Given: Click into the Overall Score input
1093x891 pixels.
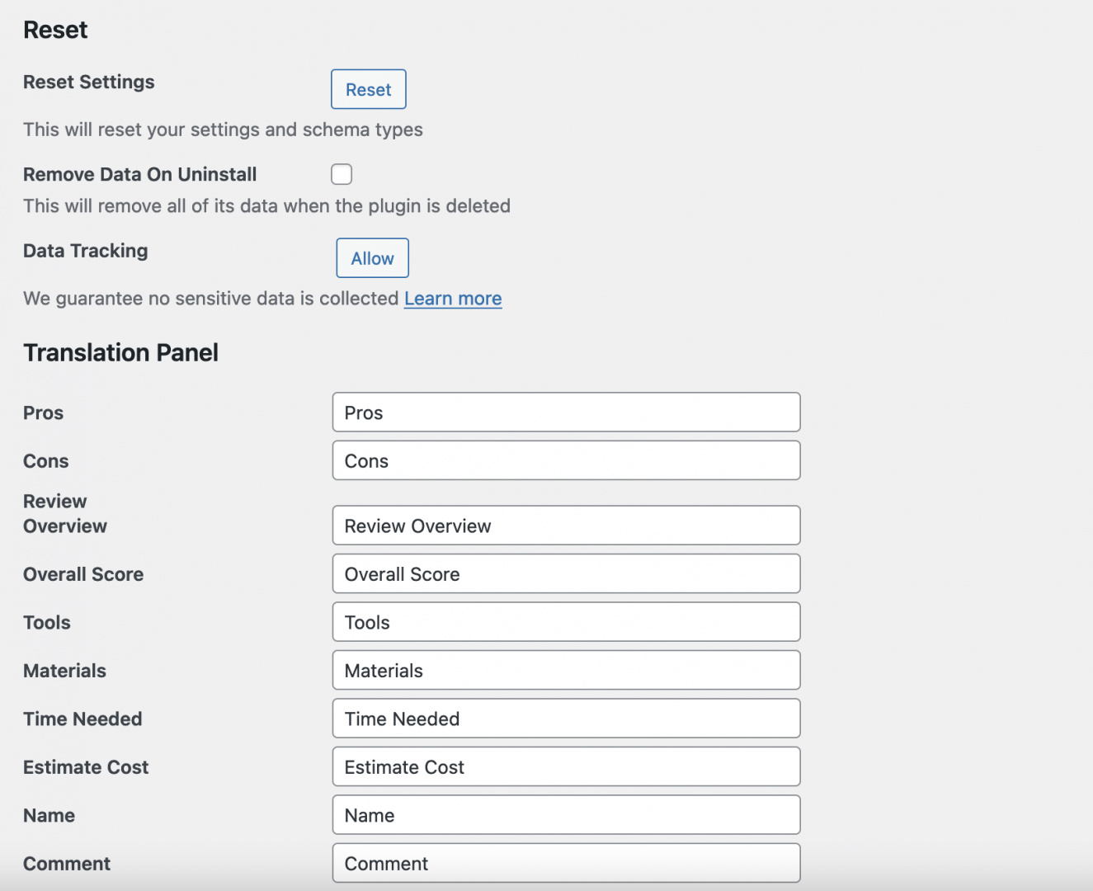Looking at the screenshot, I should pyautogui.click(x=566, y=573).
